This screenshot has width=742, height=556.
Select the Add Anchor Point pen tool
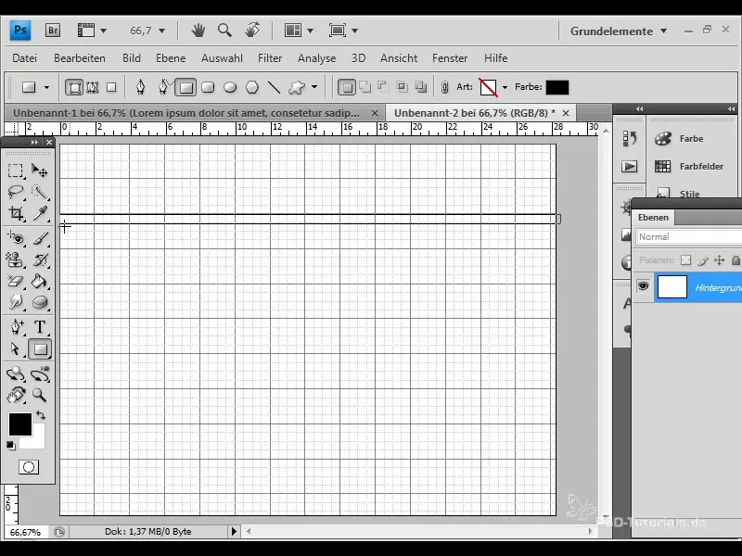[x=16, y=327]
